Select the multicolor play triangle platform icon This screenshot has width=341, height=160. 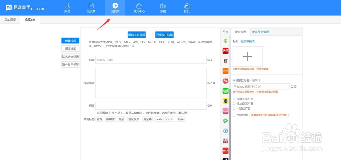225,121
